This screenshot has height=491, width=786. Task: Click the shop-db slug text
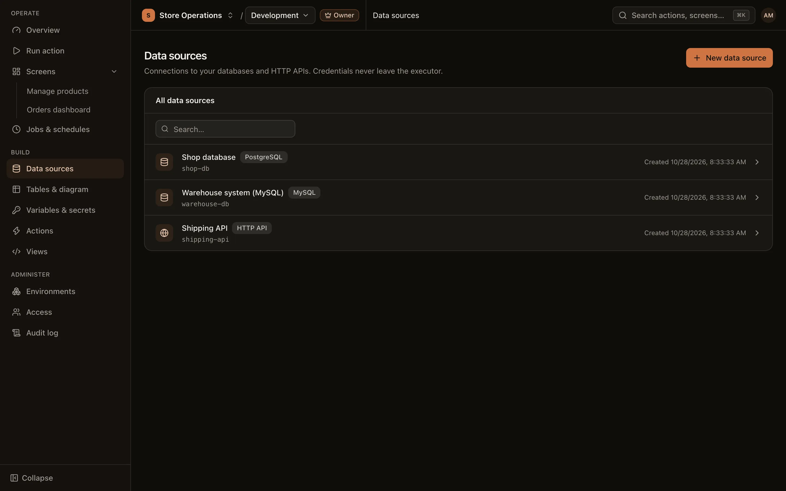tap(195, 169)
